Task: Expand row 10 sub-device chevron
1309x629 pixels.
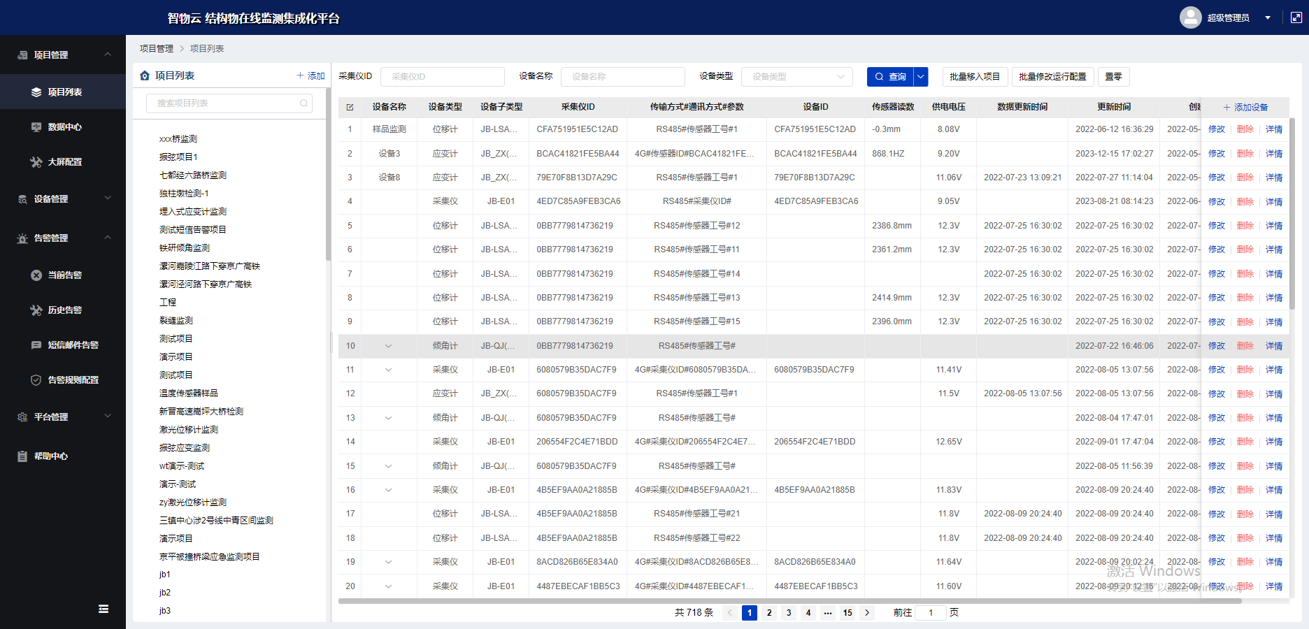Action: pos(389,346)
